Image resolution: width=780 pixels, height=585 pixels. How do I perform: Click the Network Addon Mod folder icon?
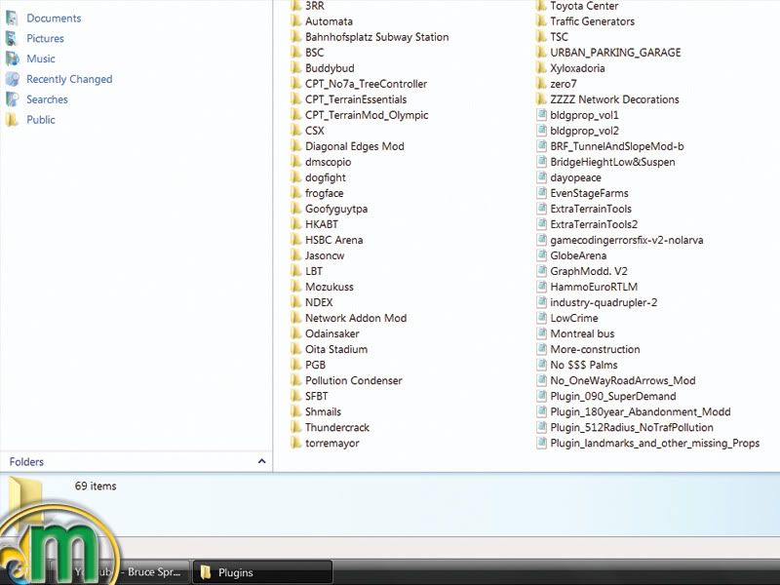click(x=296, y=318)
